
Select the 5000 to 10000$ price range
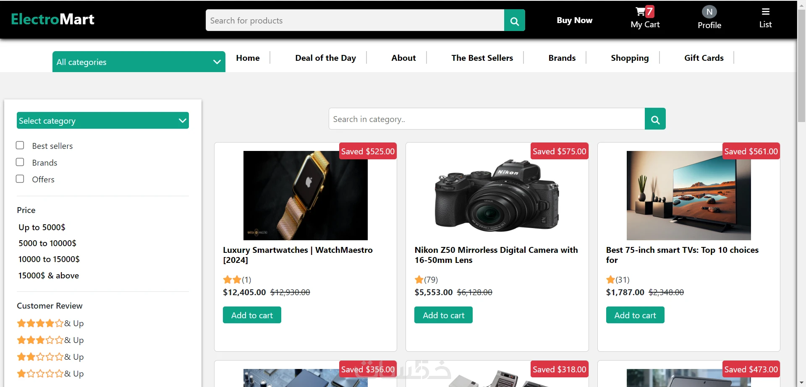point(47,243)
